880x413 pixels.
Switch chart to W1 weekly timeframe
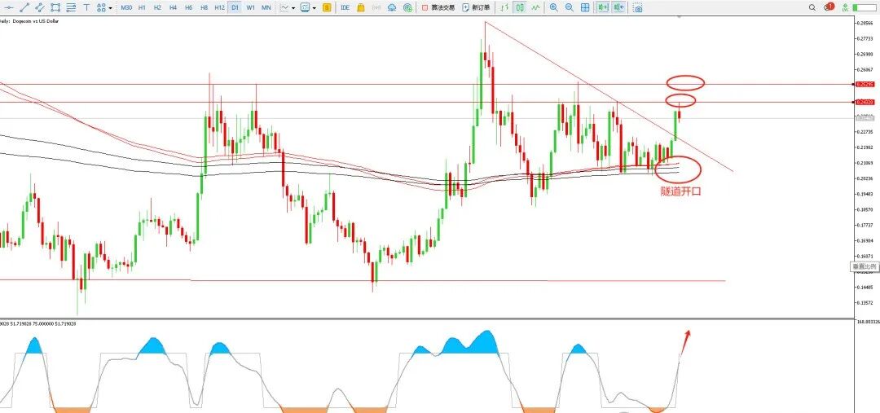pyautogui.click(x=250, y=8)
